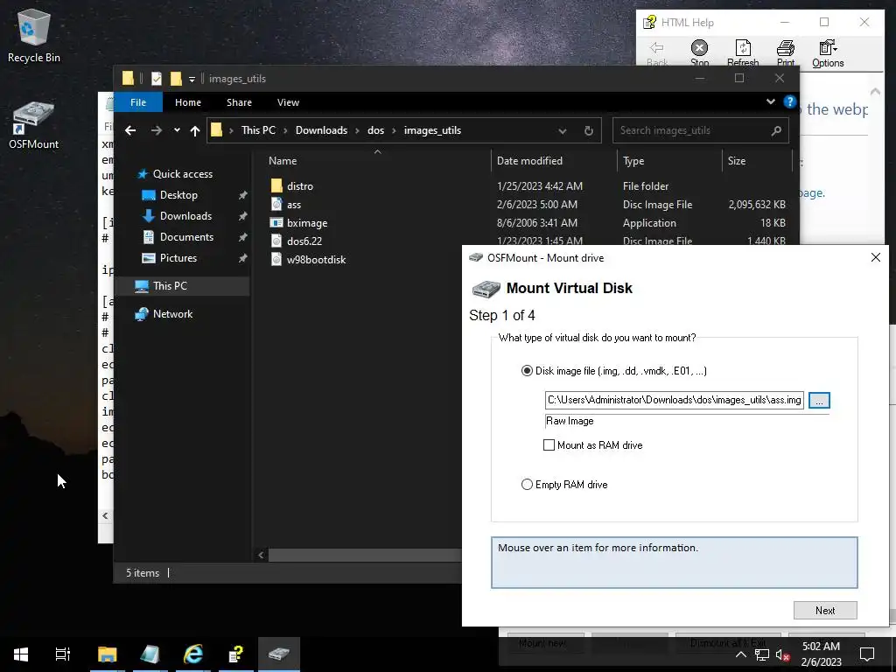Open Pictures in Quick access
Viewport: 896px width, 672px height.
(178, 258)
